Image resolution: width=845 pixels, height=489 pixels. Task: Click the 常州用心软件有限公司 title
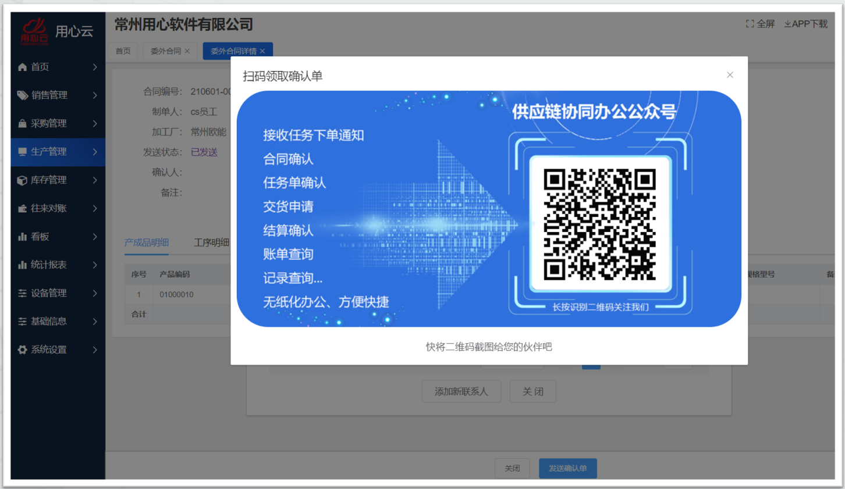pos(183,24)
